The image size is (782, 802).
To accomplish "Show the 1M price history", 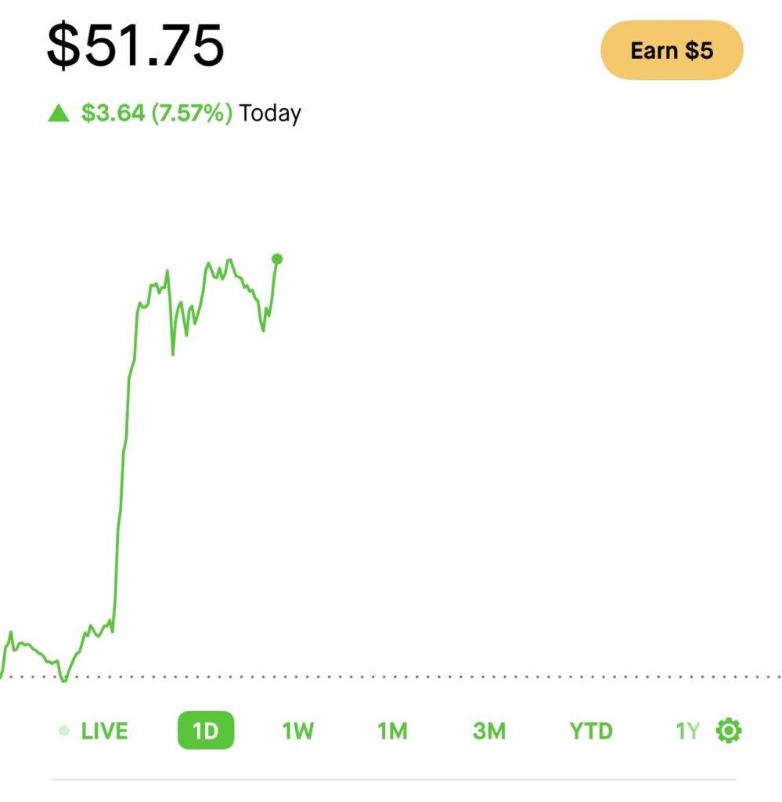I will coord(392,732).
